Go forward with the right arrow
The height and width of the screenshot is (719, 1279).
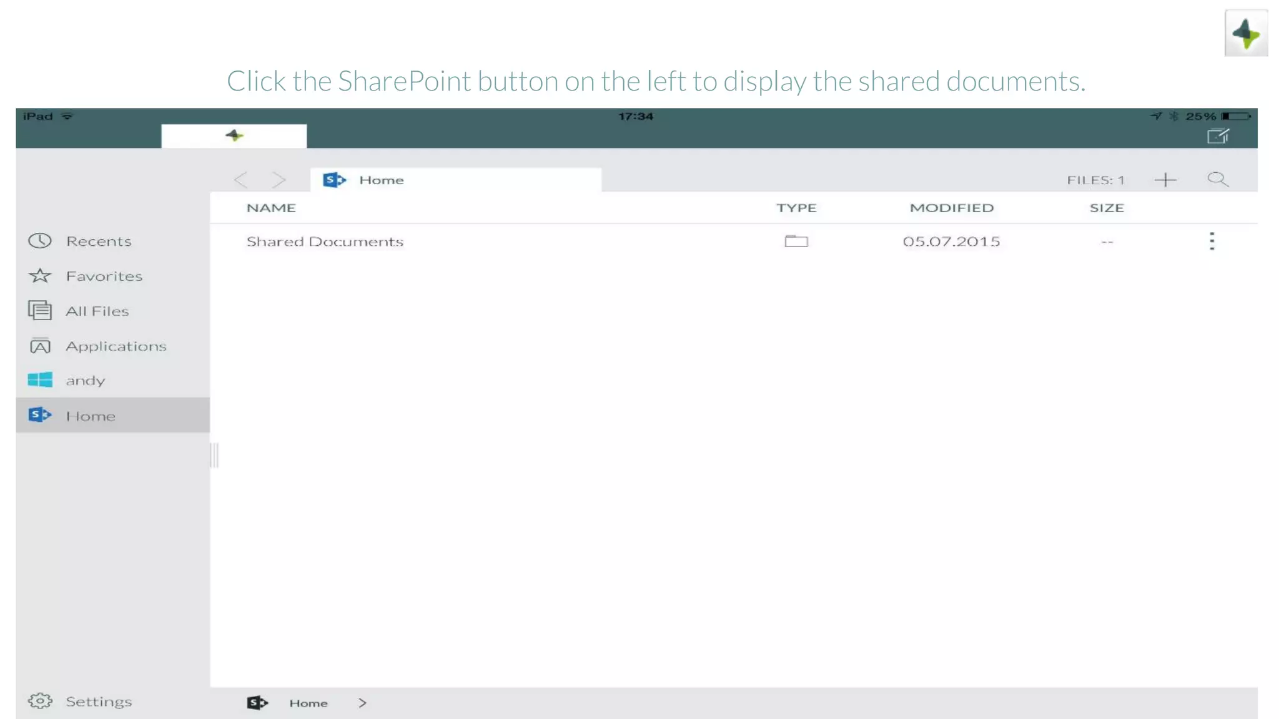pyautogui.click(x=279, y=180)
